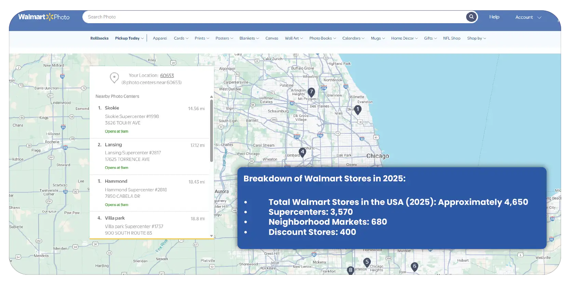This screenshot has width=569, height=282.
Task: Click the store list scroll-down arrow
Action: click(212, 236)
